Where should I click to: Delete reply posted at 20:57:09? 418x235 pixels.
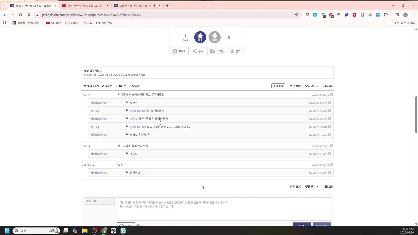[x=330, y=119]
